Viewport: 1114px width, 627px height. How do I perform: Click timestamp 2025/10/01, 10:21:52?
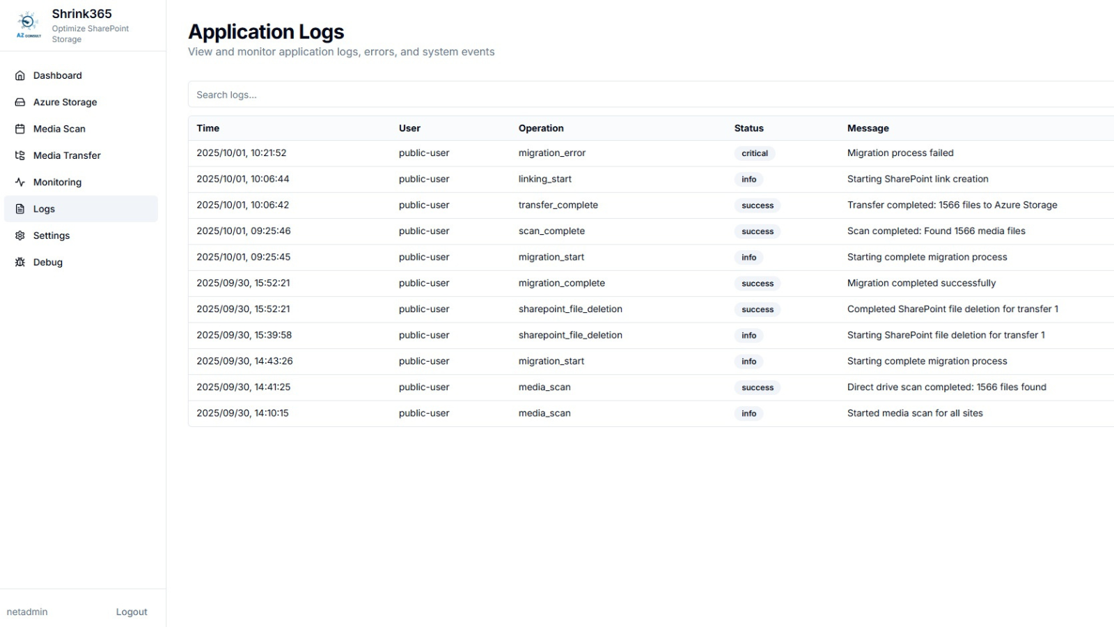[x=242, y=153]
